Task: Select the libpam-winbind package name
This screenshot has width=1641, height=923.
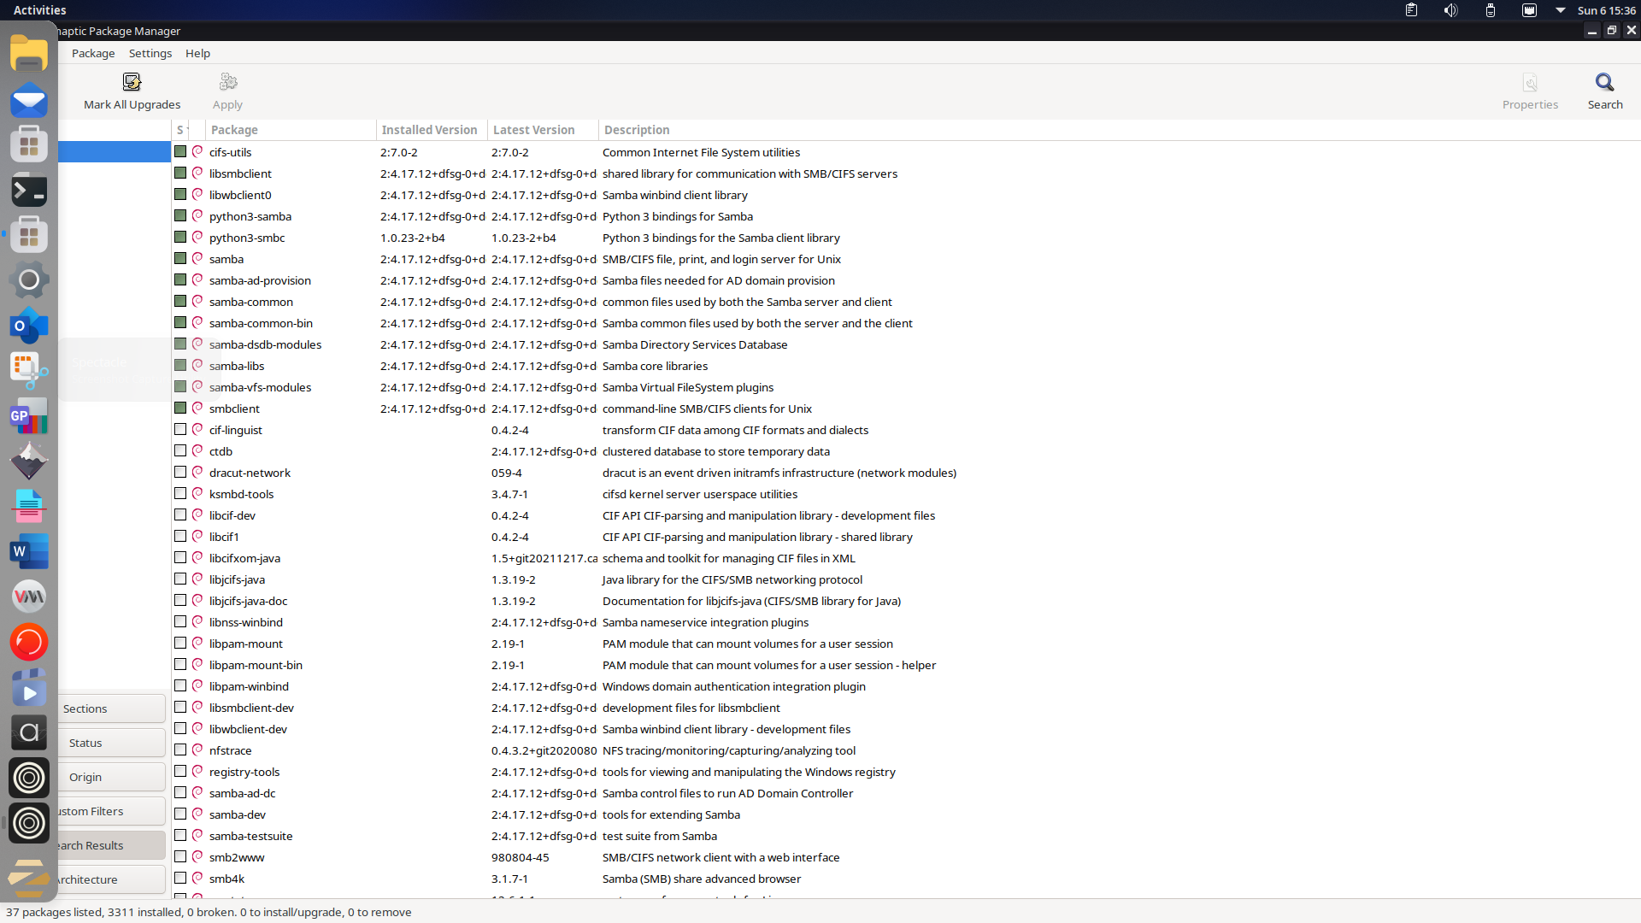Action: click(x=249, y=686)
